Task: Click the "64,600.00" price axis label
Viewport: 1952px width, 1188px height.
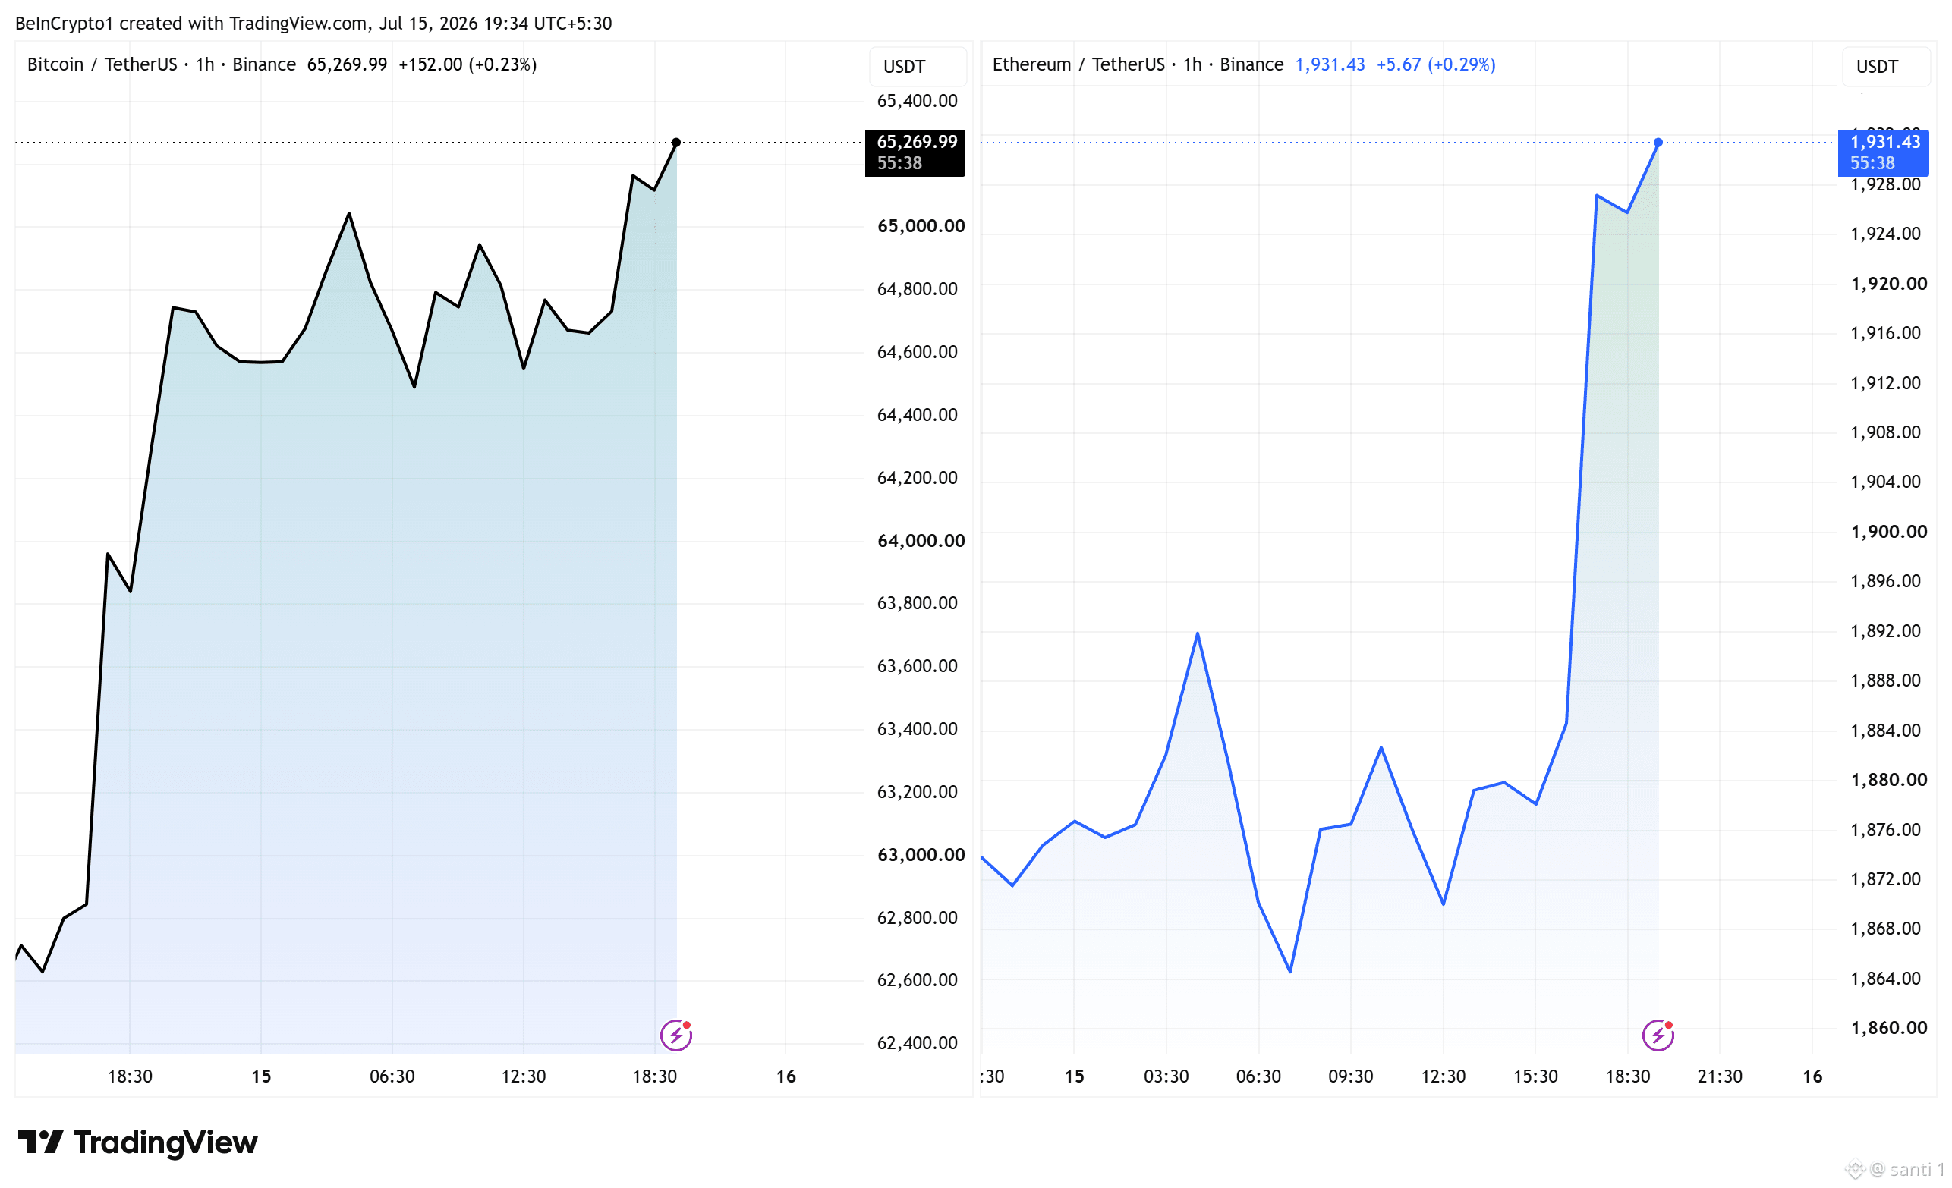Action: tap(918, 352)
